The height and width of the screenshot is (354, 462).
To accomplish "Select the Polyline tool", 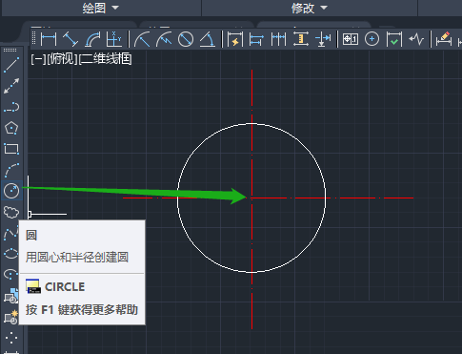I will 11,107.
